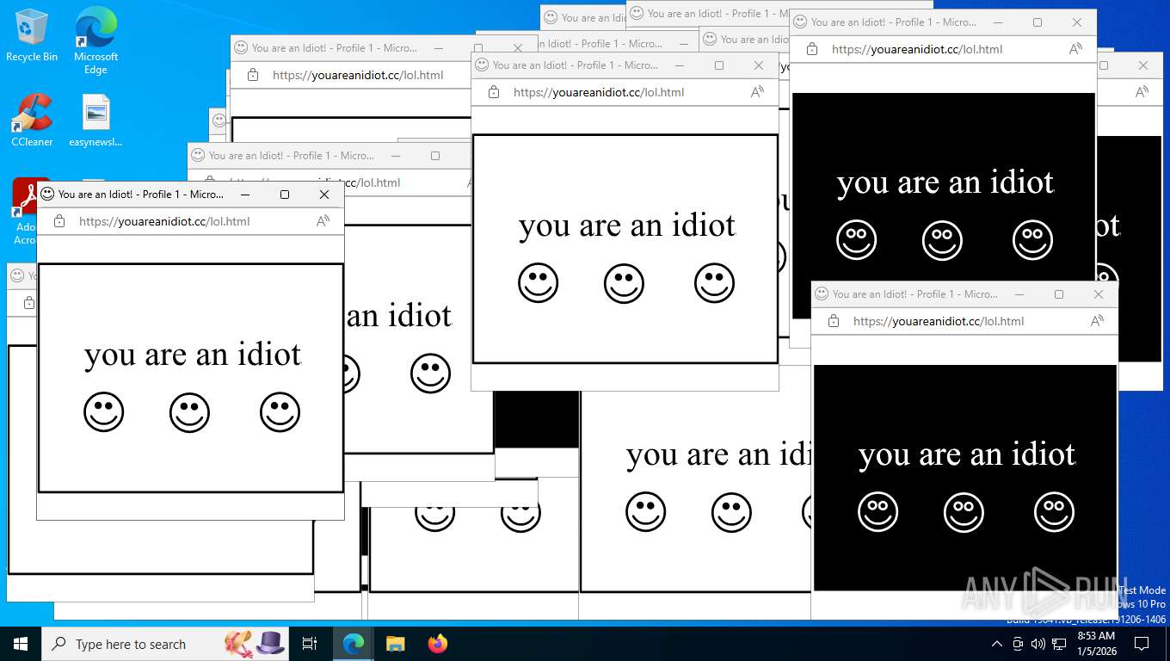
Task: Select the Microsoft Edge desktop shortcut
Action: click(95, 40)
